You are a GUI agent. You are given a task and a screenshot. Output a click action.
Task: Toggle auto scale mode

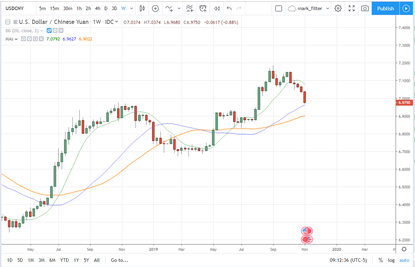pos(404,260)
